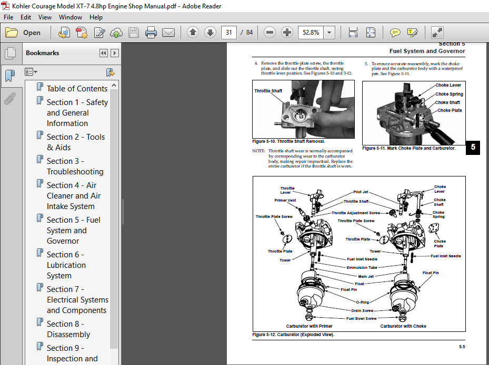The image size is (489, 365).
Task: Open the File menu
Action: [x=8, y=17]
